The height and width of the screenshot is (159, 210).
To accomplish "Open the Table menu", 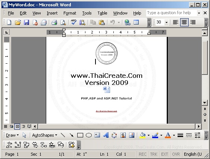I will [x=102, y=13].
